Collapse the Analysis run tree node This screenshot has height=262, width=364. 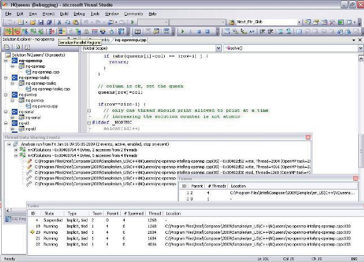tap(9, 144)
